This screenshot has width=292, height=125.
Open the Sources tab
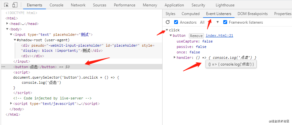coord(100,5)
